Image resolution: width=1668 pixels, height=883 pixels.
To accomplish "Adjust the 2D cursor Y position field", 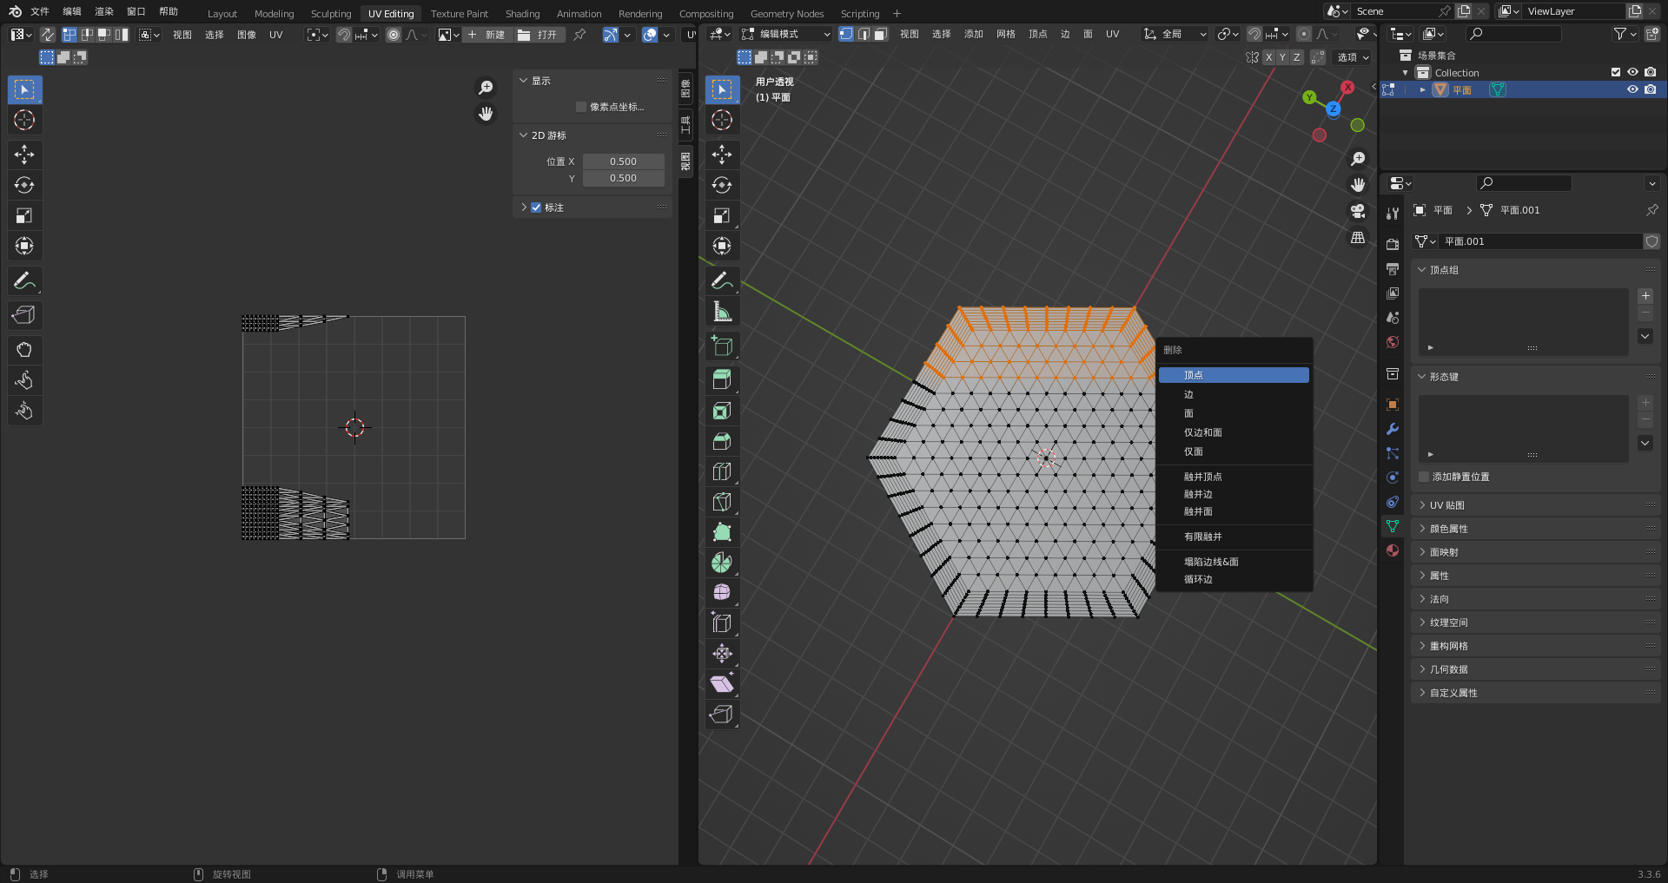I will point(624,178).
